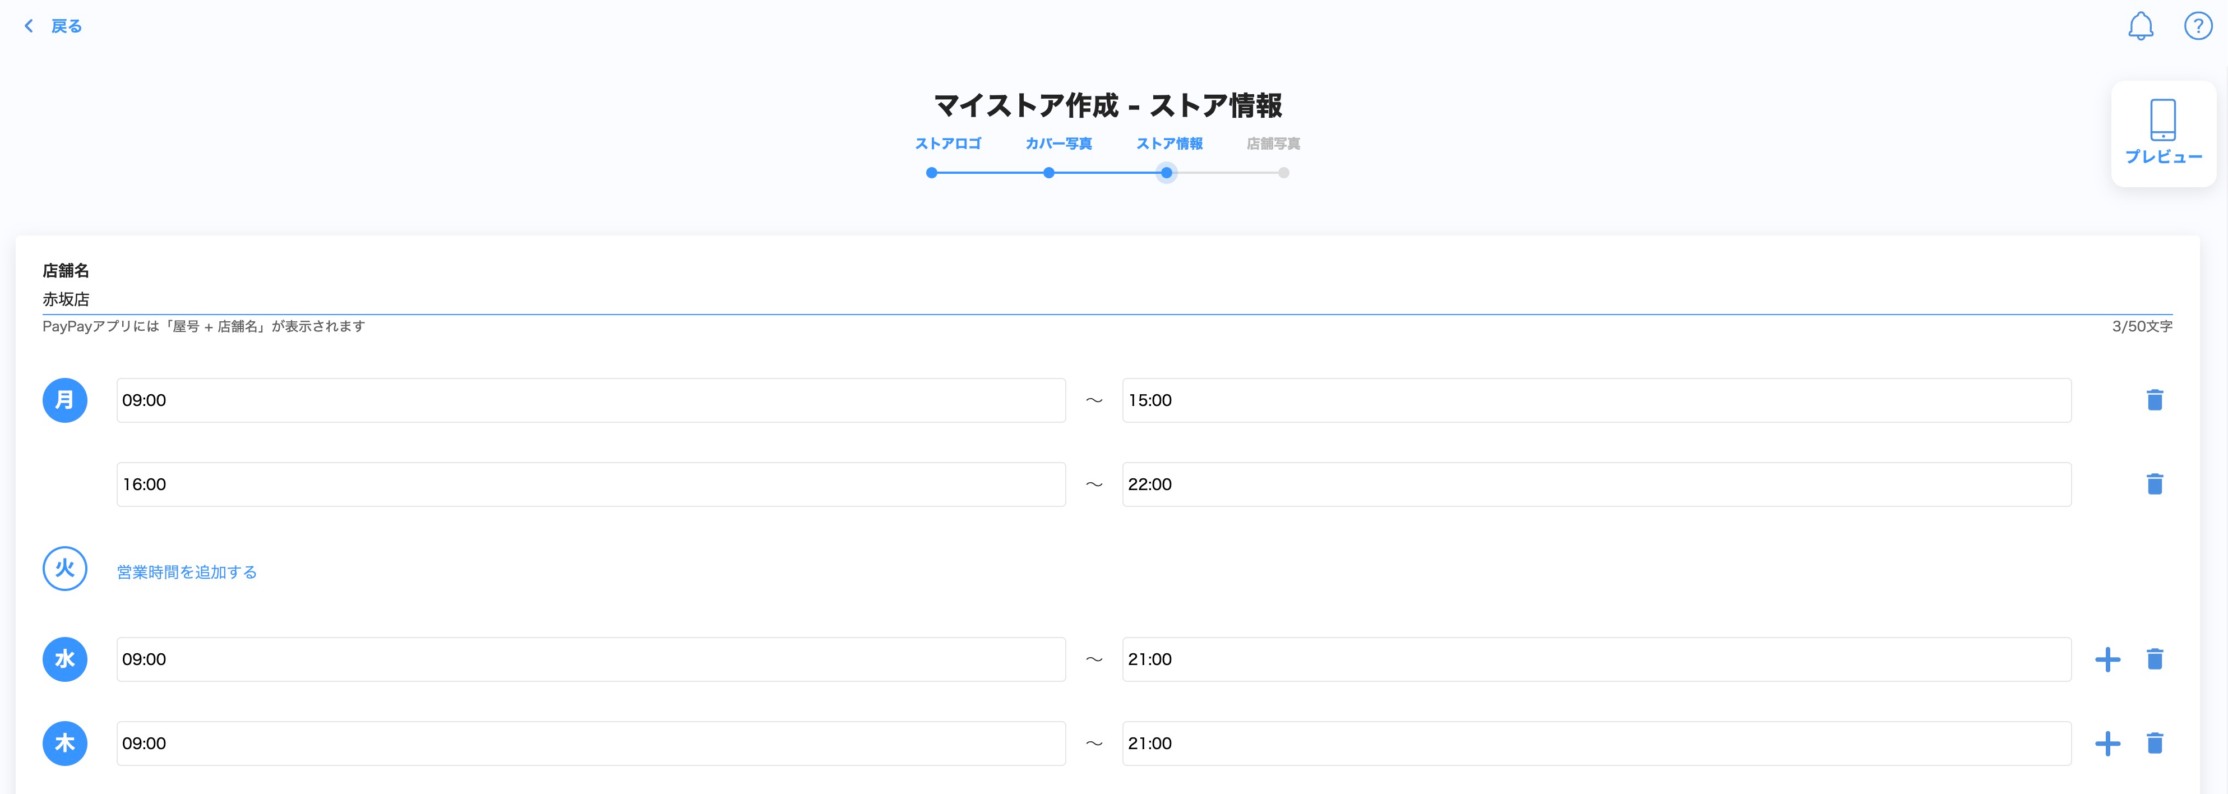Delete Monday's 16:00–22:00 hours with trash icon
Image resolution: width=2228 pixels, height=794 pixels.
pos(2155,484)
